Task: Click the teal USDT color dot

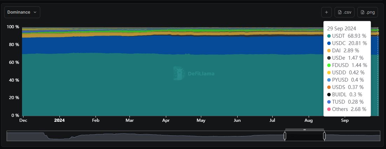Action: point(329,36)
